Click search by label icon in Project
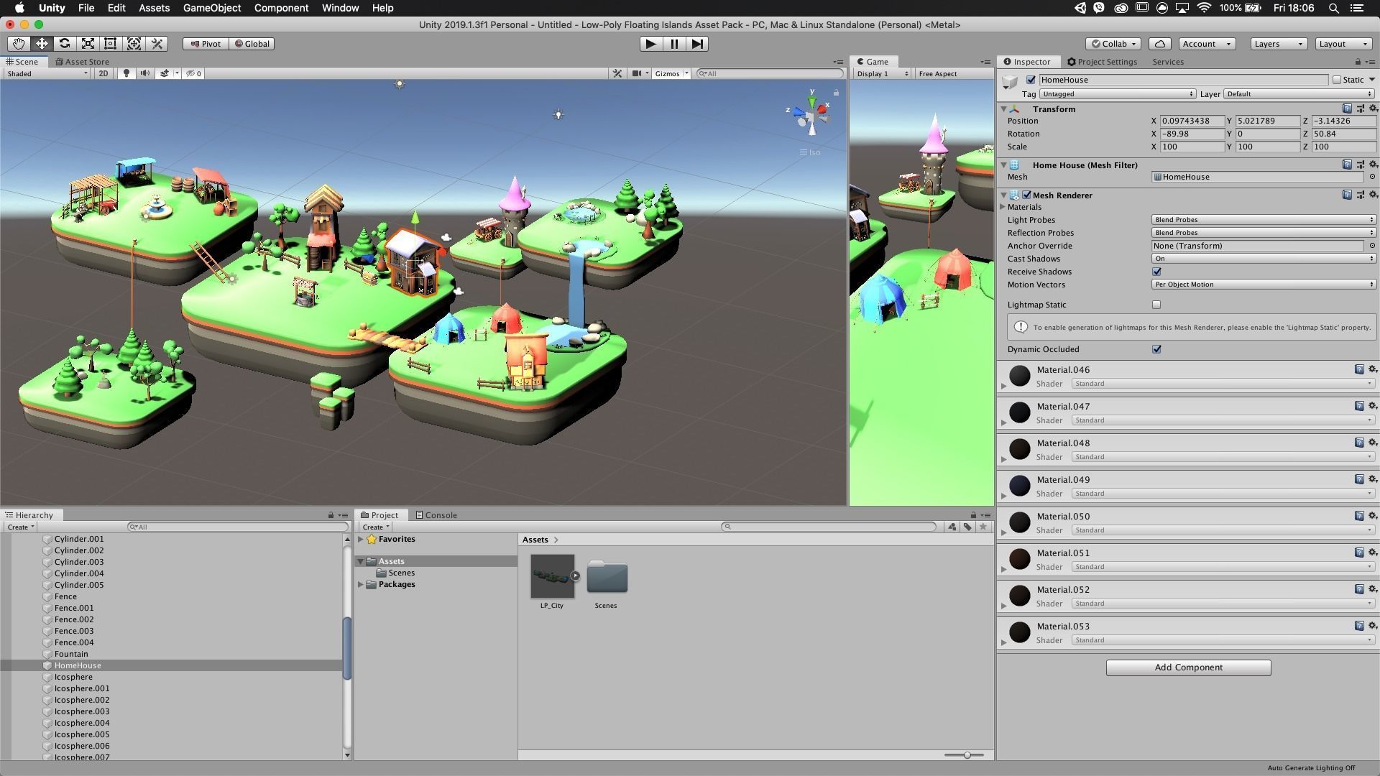Viewport: 1380px width, 776px height. click(x=967, y=527)
